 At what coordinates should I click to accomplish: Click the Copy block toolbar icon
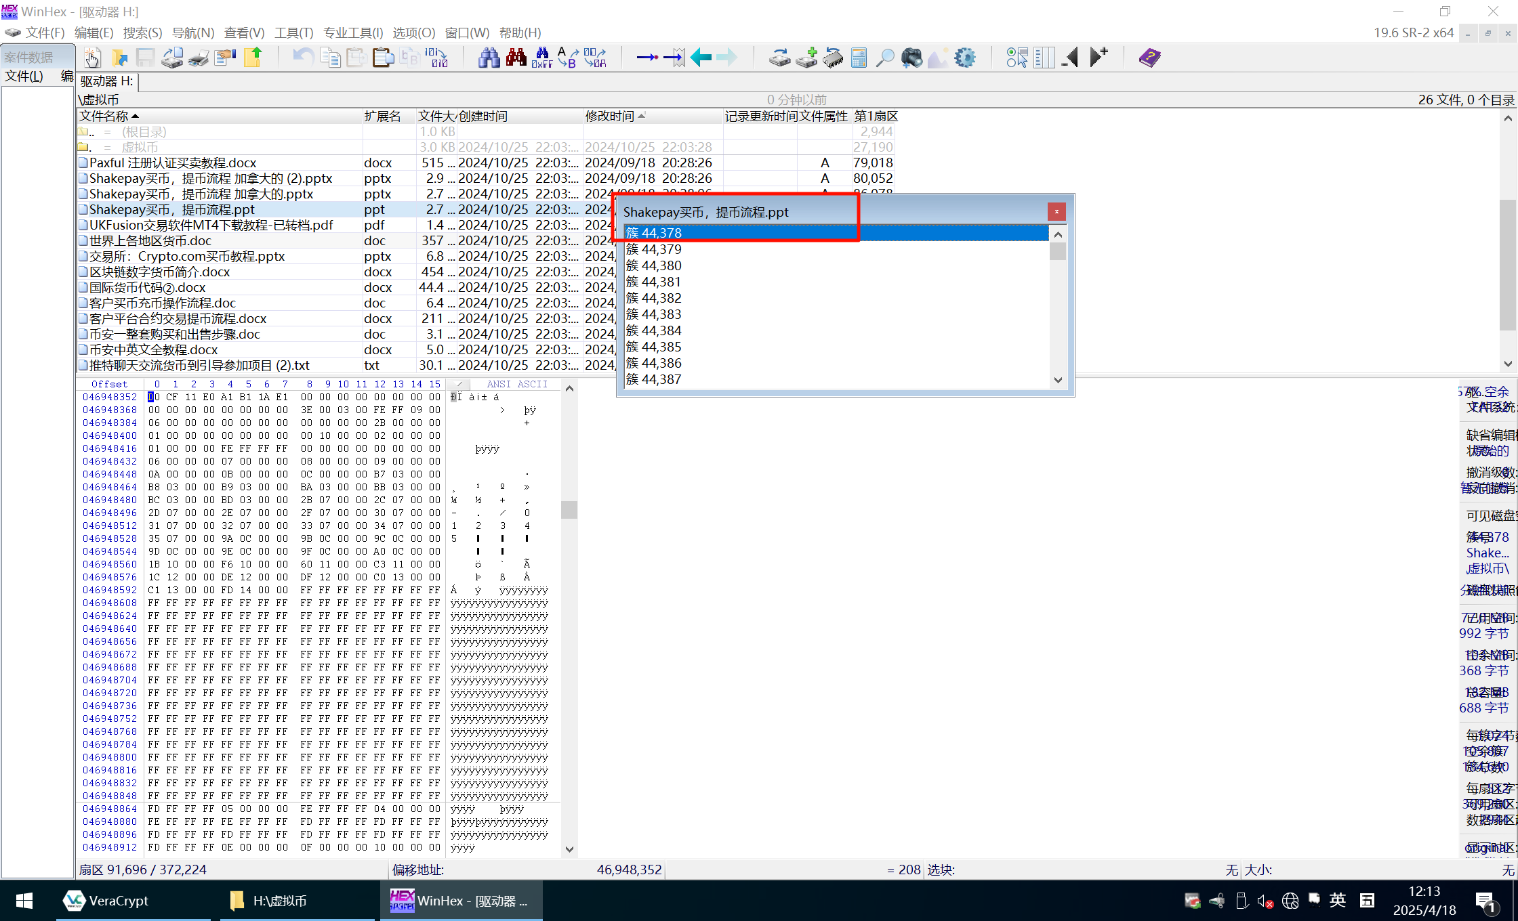(330, 58)
